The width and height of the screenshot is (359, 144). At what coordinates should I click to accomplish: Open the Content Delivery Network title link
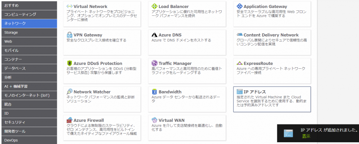pos(271,35)
